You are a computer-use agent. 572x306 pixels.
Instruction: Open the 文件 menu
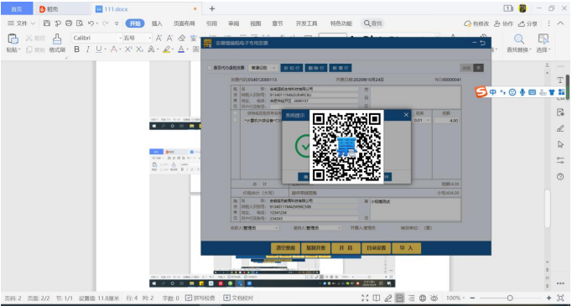[x=21, y=23]
